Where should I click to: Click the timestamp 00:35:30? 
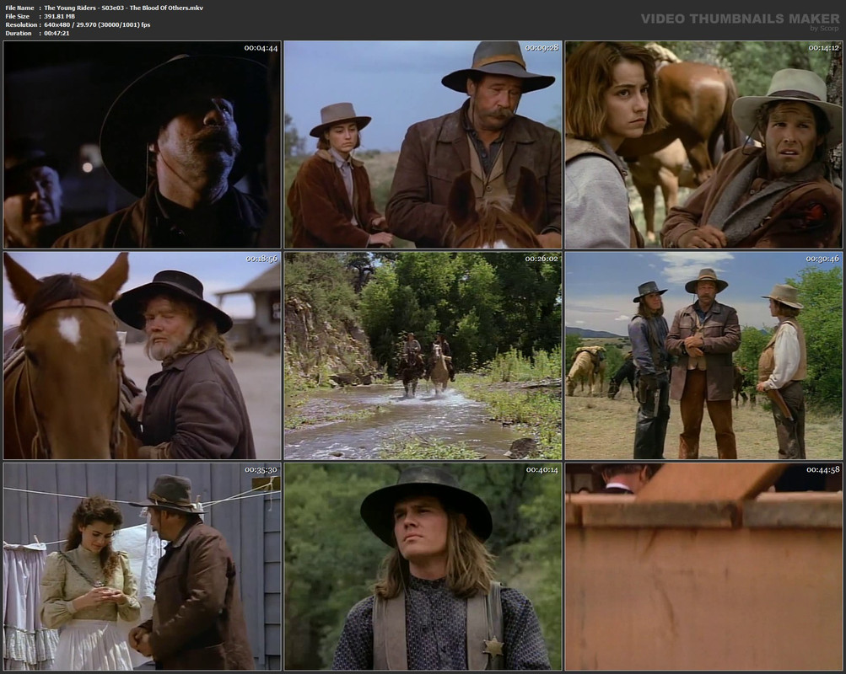[x=261, y=470]
